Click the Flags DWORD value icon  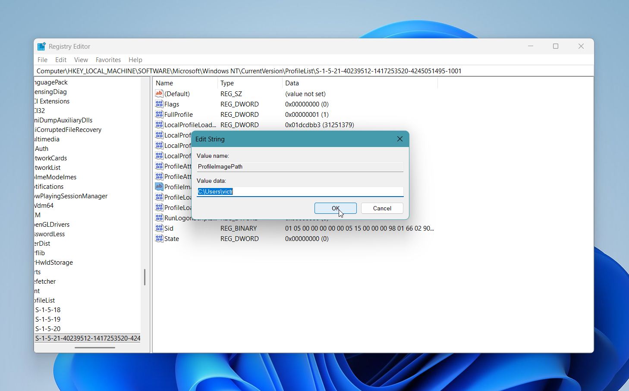[159, 104]
